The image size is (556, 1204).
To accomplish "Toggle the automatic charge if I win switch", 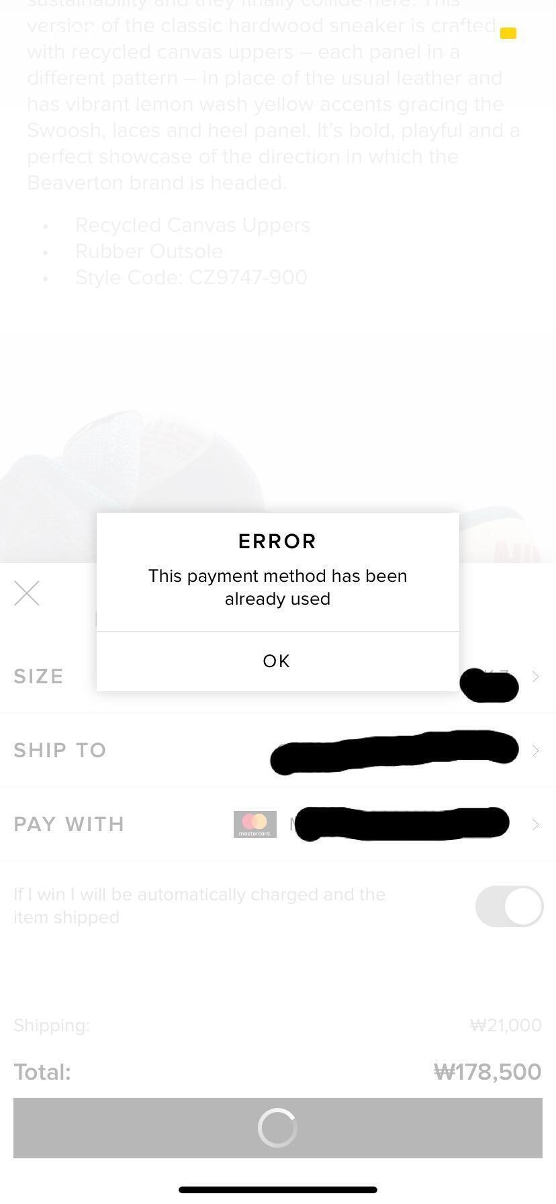I will [509, 906].
